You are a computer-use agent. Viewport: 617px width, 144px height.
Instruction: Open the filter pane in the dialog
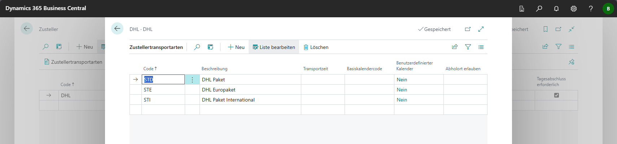(x=468, y=47)
